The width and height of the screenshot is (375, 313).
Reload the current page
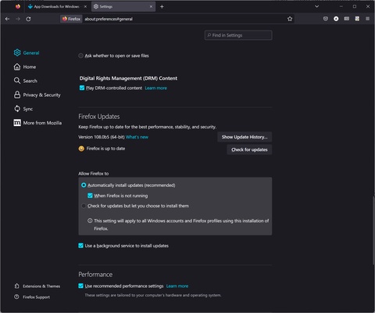(28, 19)
